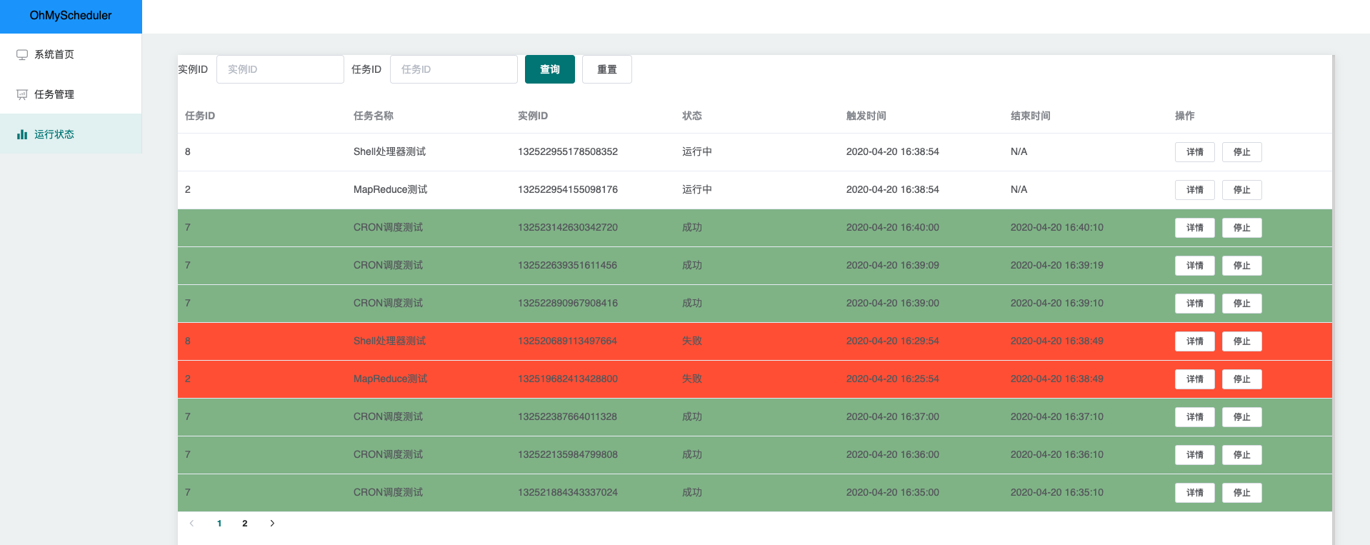1370x545 pixels.
Task: Go to next page using right chevron
Action: [272, 524]
